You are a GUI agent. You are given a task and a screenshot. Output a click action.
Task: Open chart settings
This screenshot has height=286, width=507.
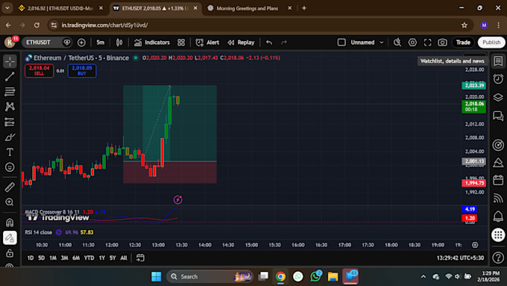coord(412,43)
